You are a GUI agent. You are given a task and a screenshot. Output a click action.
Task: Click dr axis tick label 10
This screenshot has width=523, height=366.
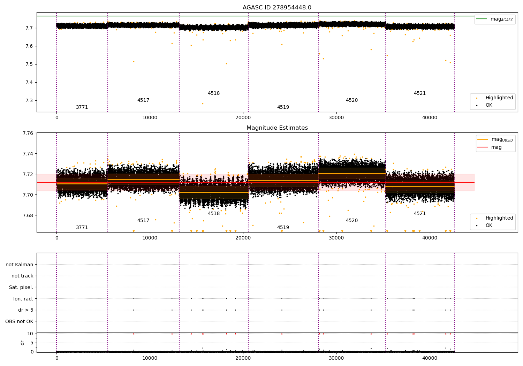(30, 334)
